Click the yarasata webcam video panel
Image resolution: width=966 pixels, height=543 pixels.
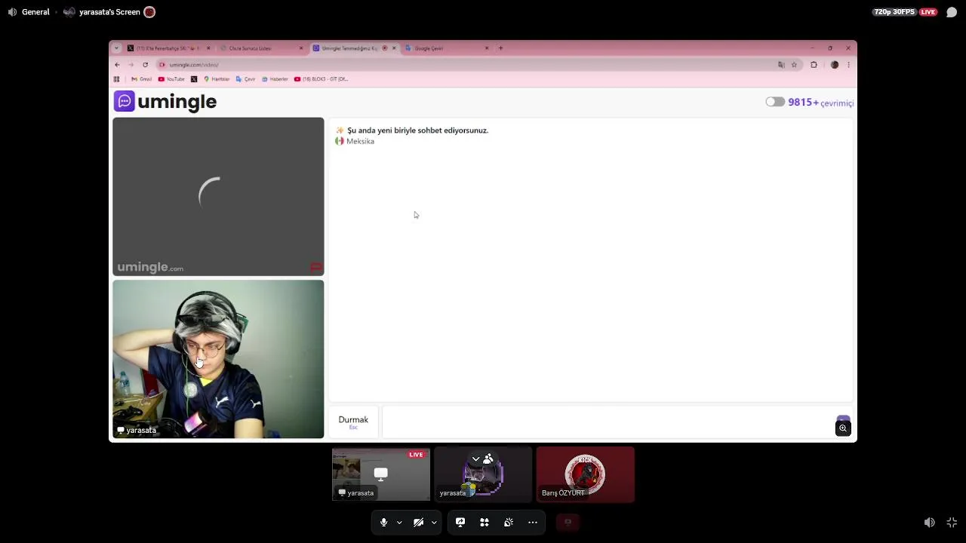tap(218, 359)
